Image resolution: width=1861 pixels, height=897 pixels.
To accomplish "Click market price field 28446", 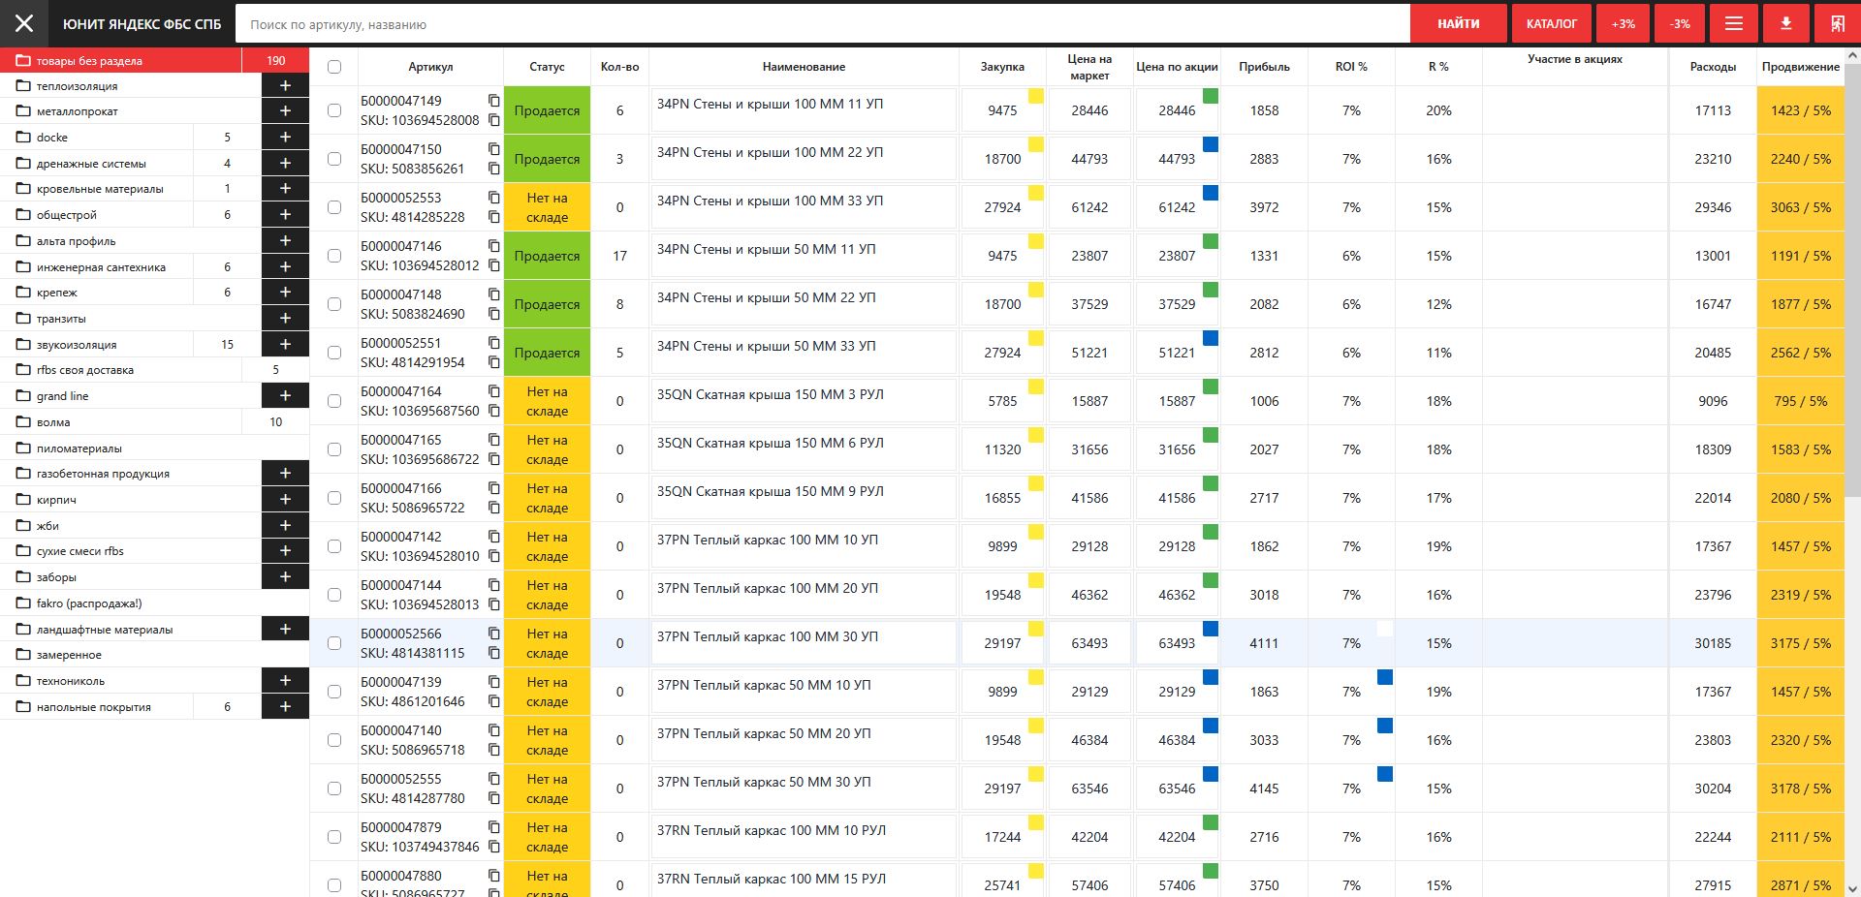I will pyautogui.click(x=1089, y=110).
